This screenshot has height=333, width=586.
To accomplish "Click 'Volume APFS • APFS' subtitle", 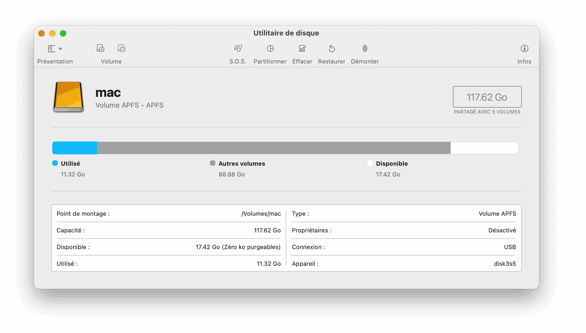I will click(129, 105).
